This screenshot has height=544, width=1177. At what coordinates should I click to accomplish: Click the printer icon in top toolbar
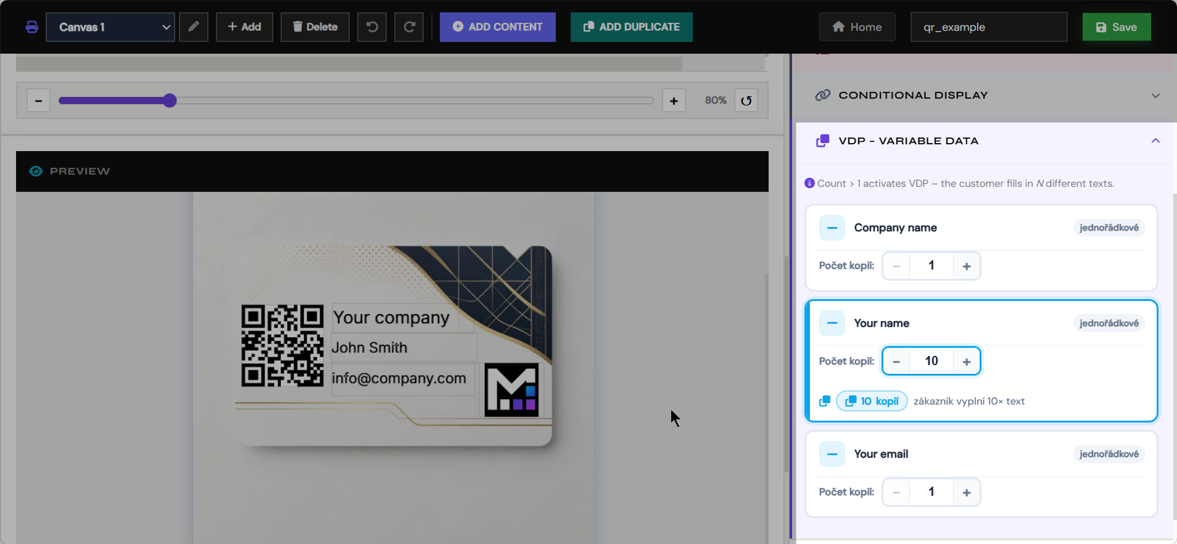coord(32,27)
